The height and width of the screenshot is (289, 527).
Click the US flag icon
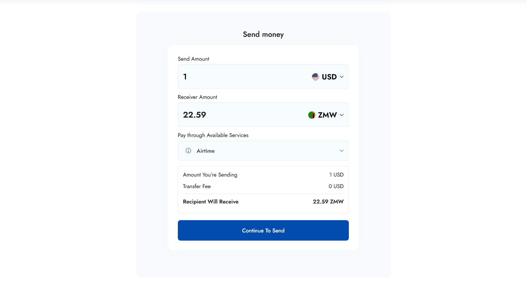(315, 77)
